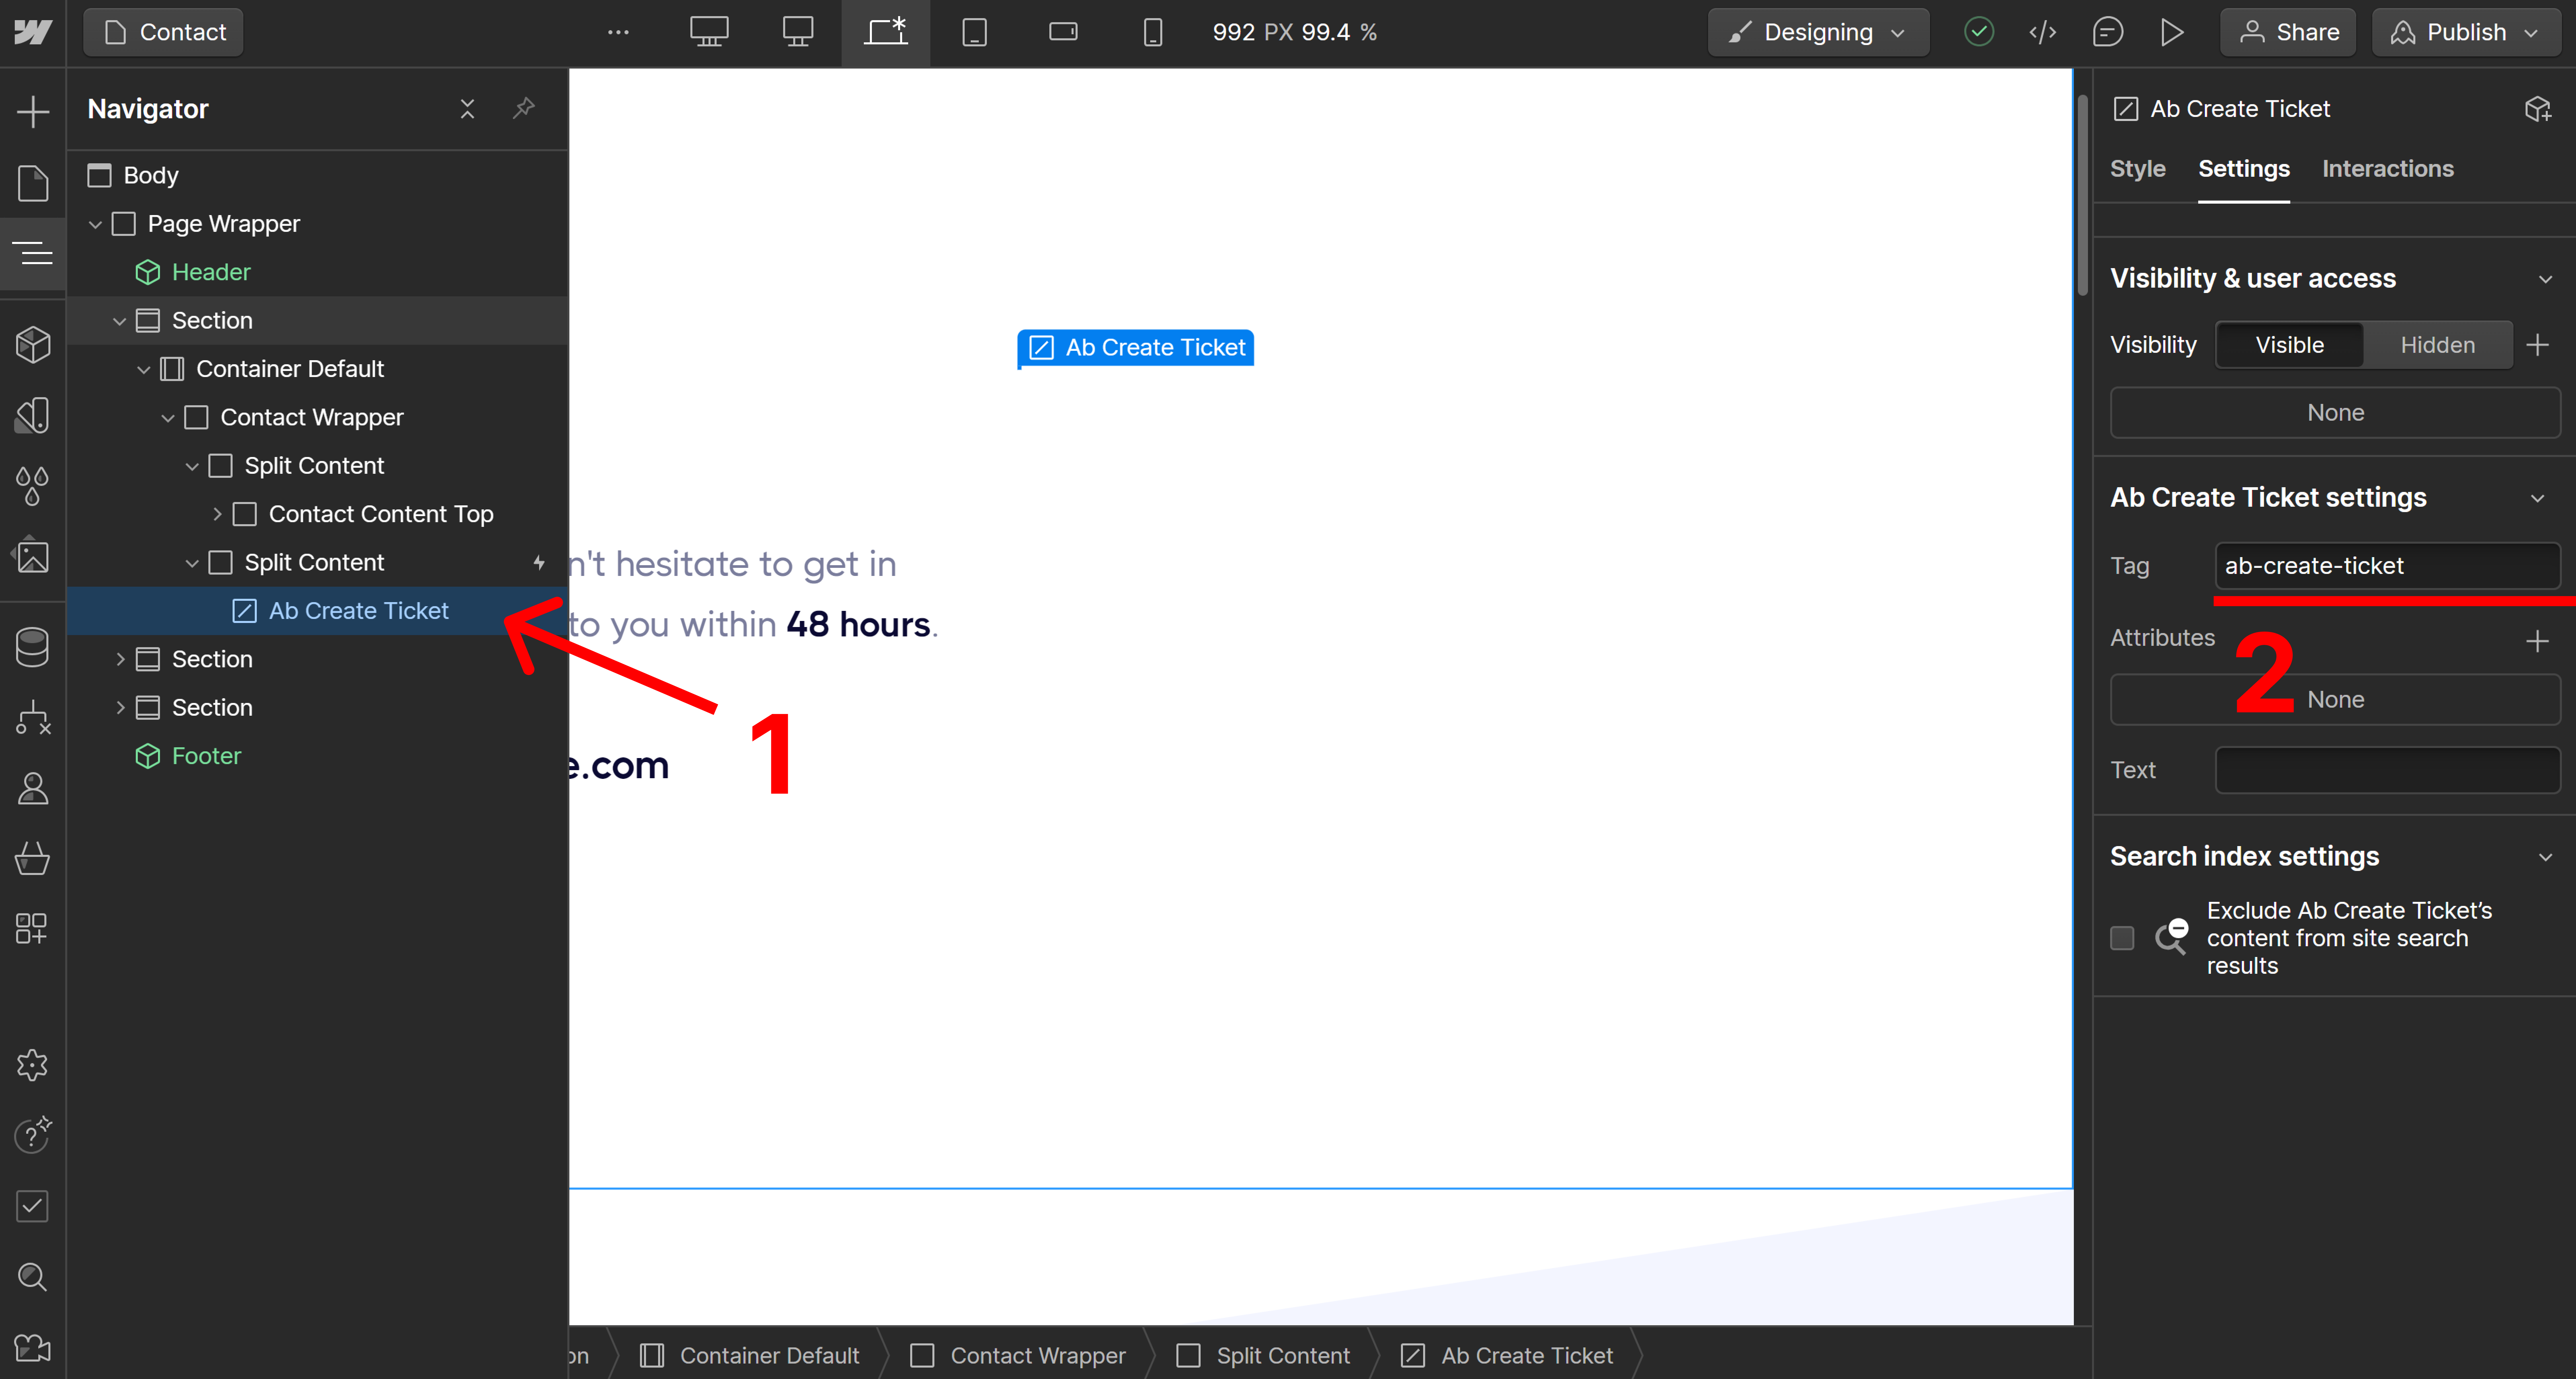Exclude Ab Create Ticket content from site search
The image size is (2576, 1379).
[x=2122, y=938]
